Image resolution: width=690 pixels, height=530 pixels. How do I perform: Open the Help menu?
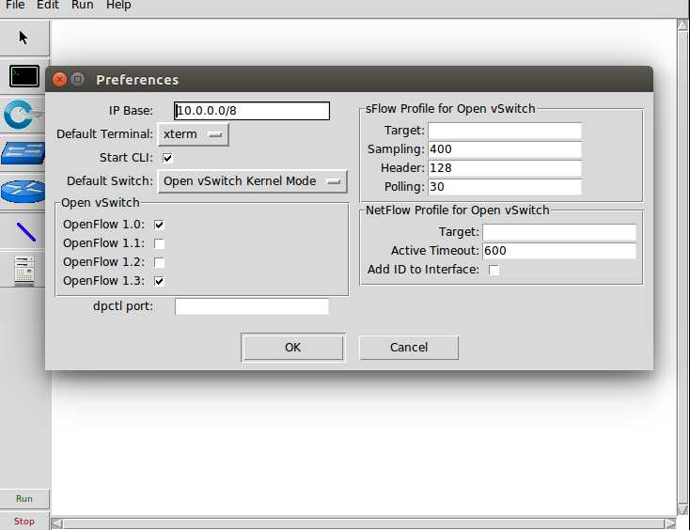point(118,6)
